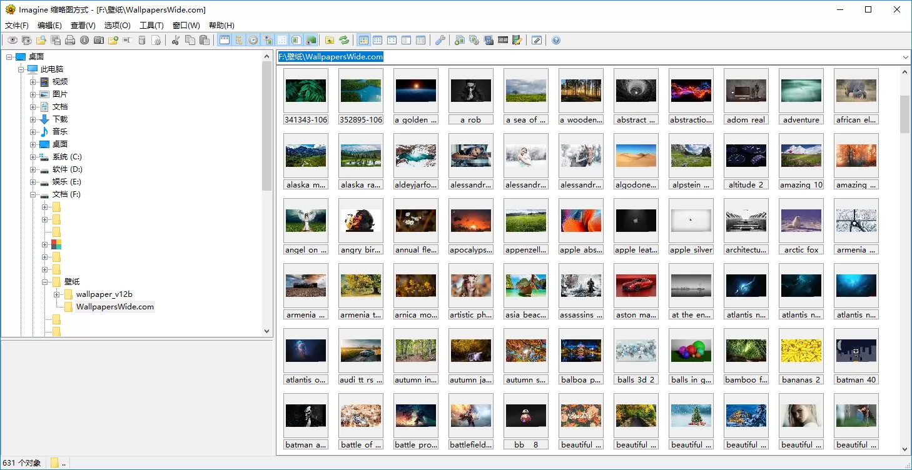Image resolution: width=912 pixels, height=470 pixels.
Task: Open the 查看(V) menu
Action: point(83,26)
